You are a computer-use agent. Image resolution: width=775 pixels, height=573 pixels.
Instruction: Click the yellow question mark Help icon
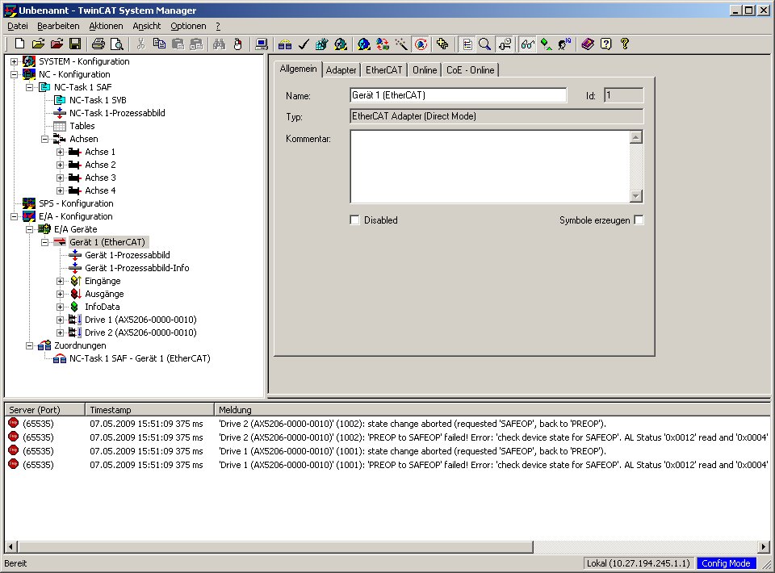point(625,44)
